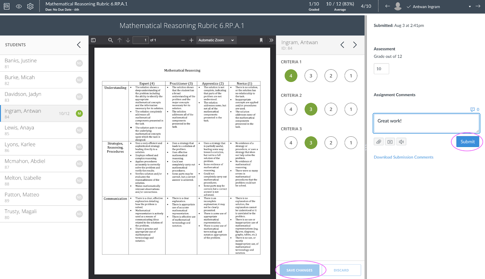The image size is (485, 279).
Task: Toggle the eye visibility icon in header
Action: pyautogui.click(x=19, y=6)
